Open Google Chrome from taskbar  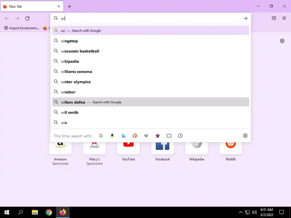tap(49, 212)
